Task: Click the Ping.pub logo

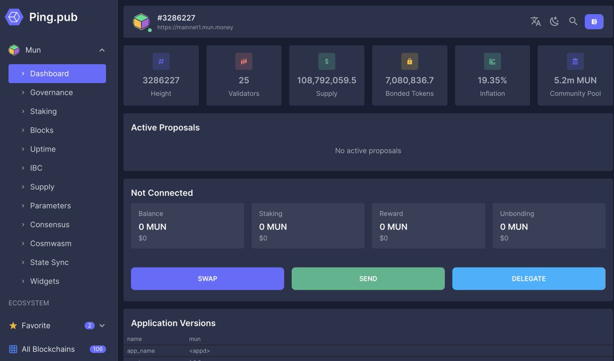Action: tap(14, 16)
